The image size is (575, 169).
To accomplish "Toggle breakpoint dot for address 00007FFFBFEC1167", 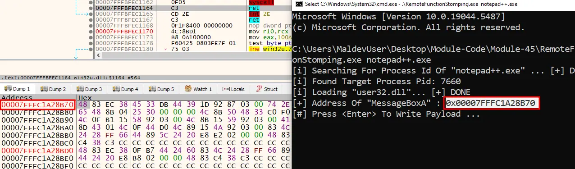I will click(x=91, y=20).
